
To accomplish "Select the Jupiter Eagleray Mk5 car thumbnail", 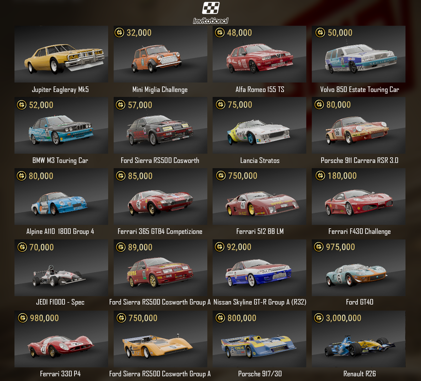I will tap(61, 54).
